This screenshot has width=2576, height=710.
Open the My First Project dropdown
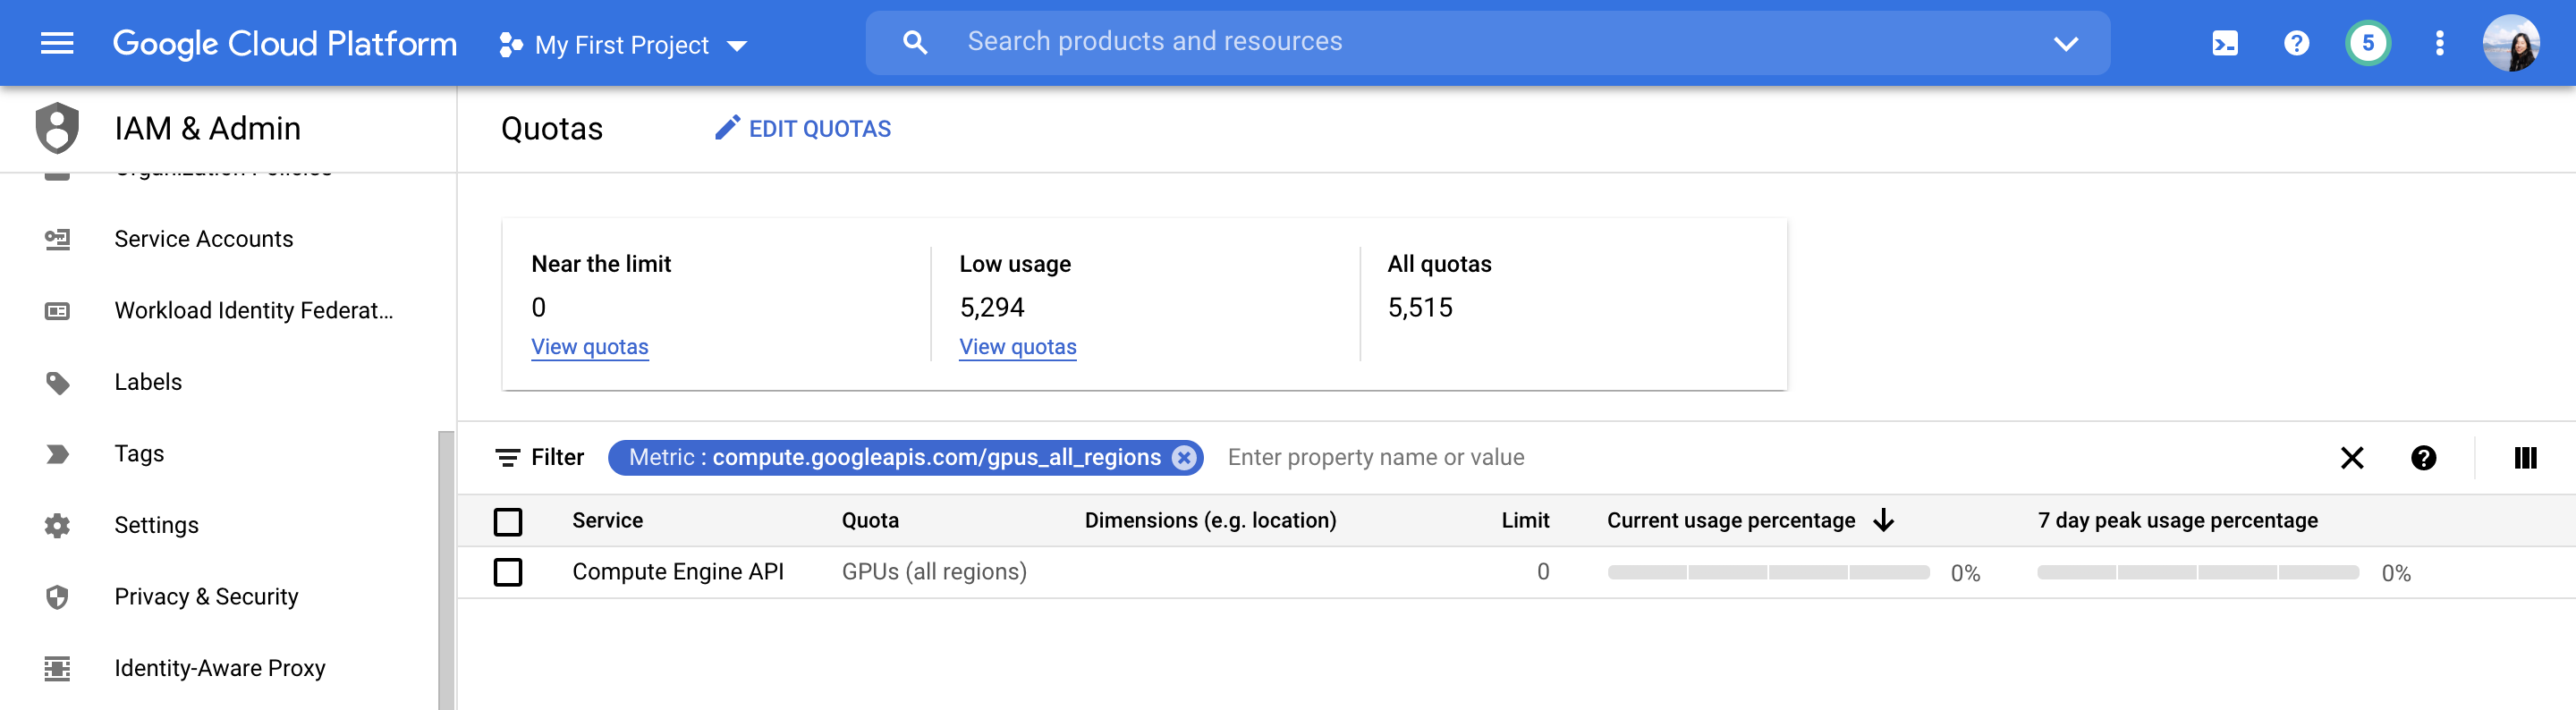623,45
